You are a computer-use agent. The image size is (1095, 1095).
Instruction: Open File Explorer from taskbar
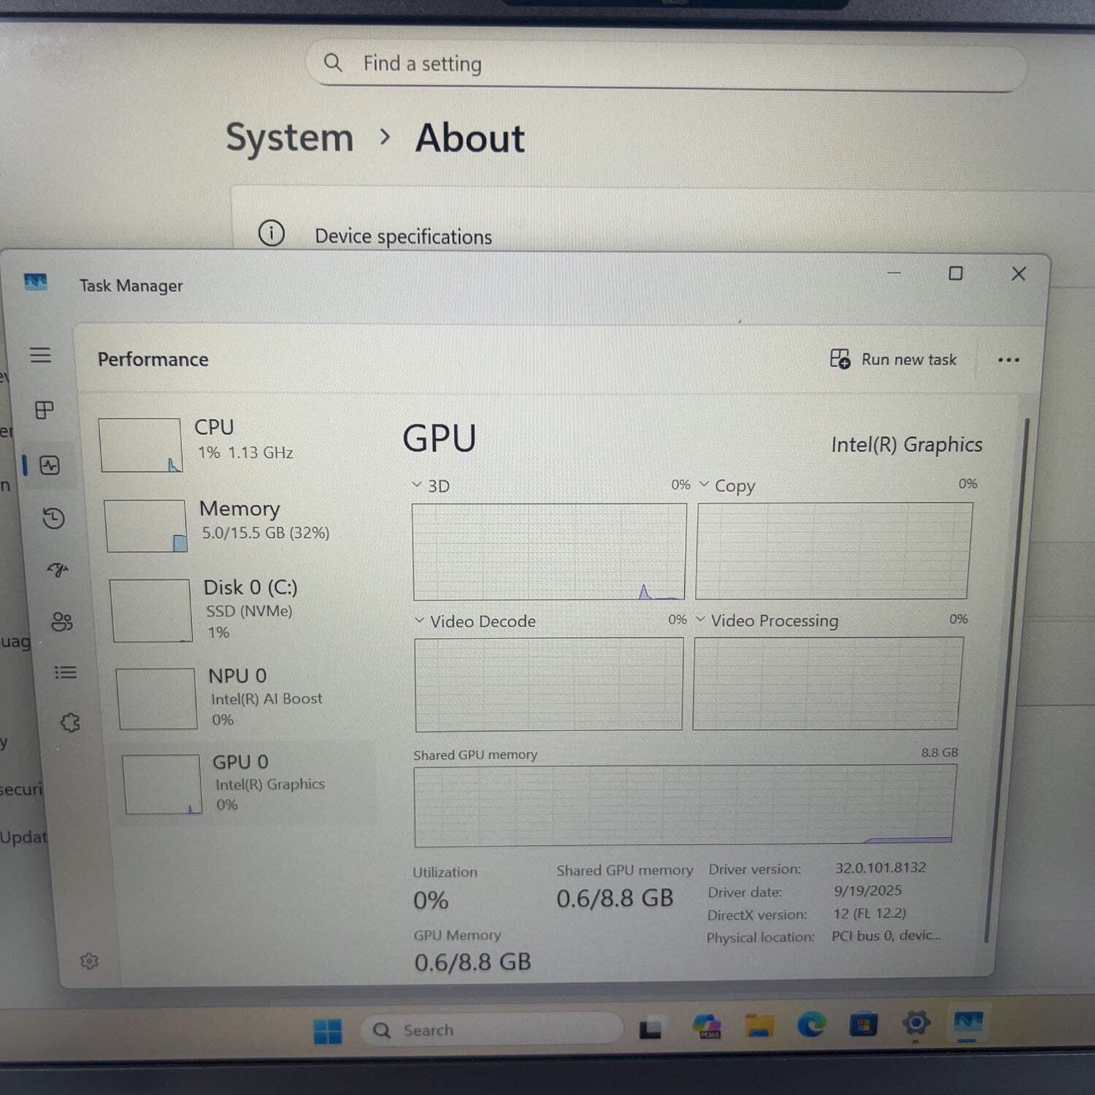click(x=759, y=1025)
